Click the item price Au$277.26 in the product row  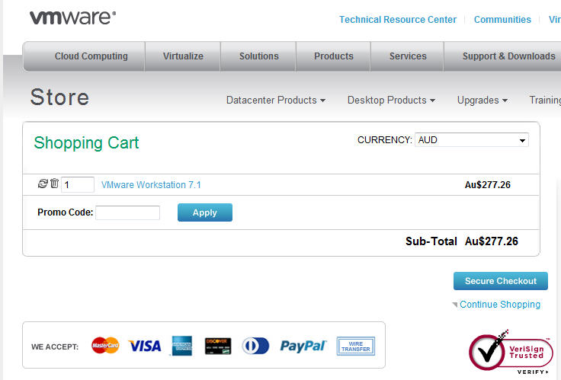click(x=488, y=185)
